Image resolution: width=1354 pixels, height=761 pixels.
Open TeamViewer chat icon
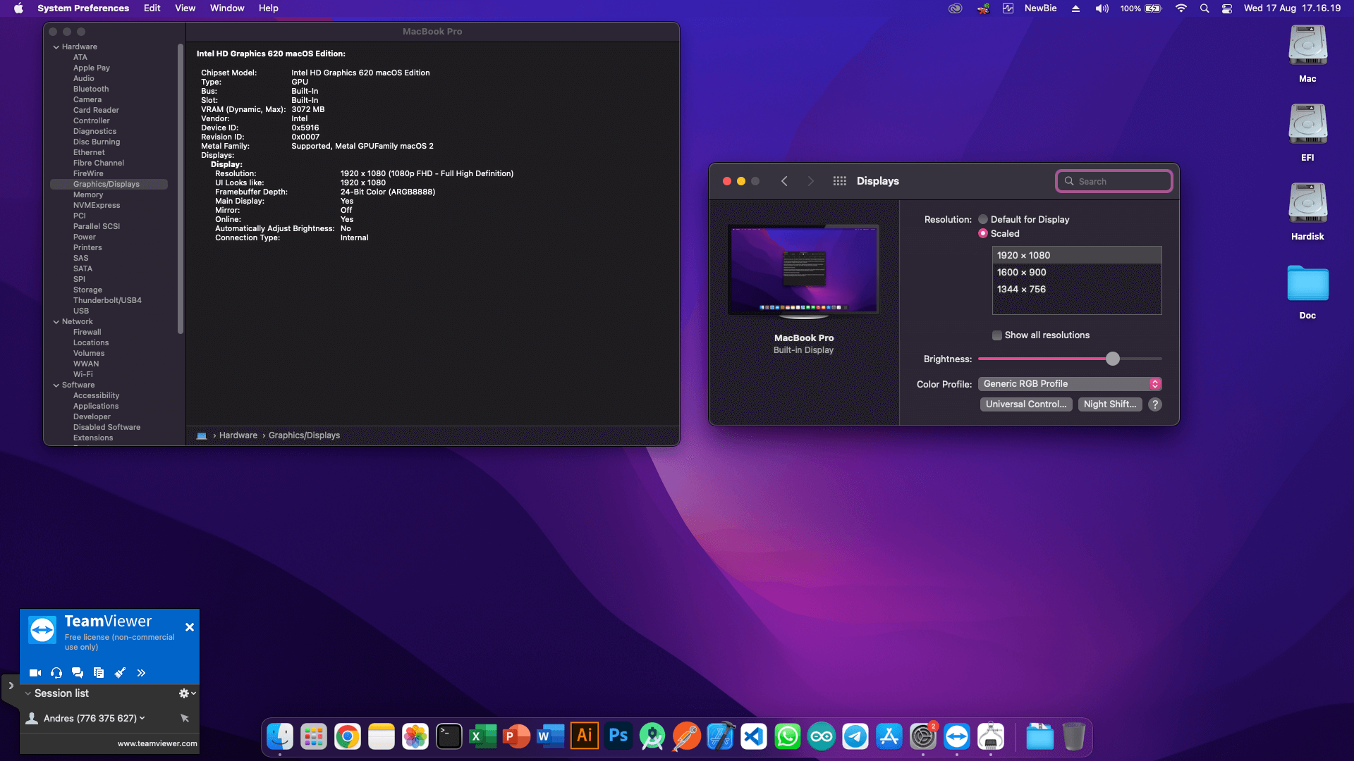point(78,673)
